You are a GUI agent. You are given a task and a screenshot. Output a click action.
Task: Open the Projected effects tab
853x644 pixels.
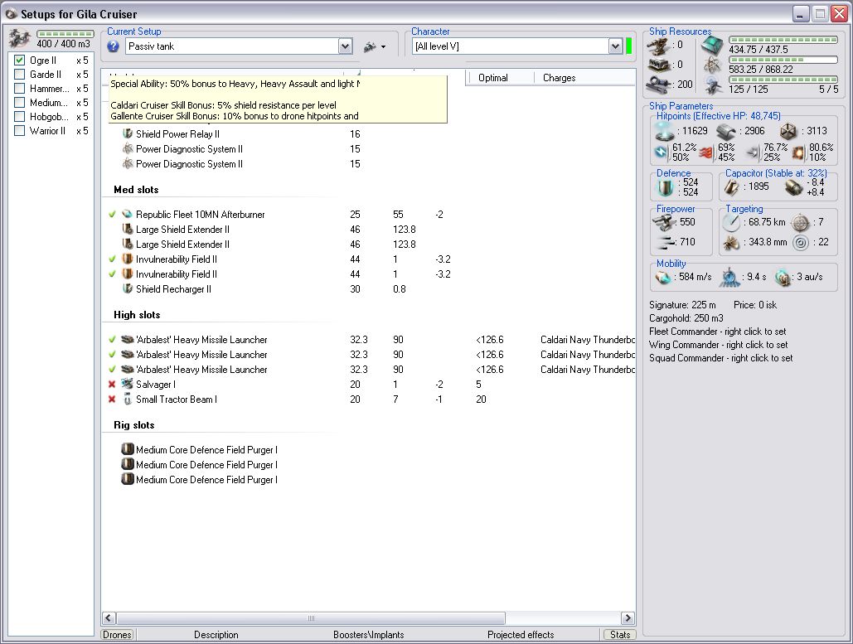pos(521,635)
